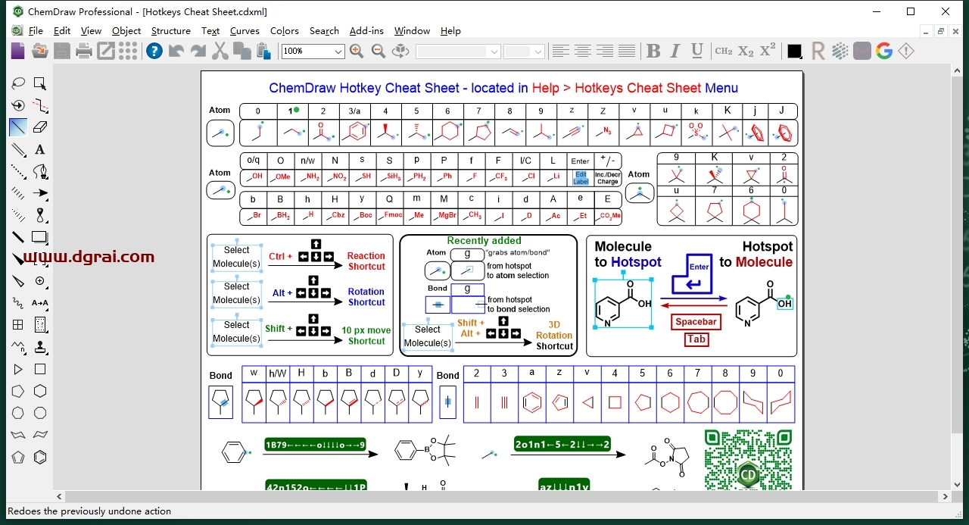Image resolution: width=969 pixels, height=525 pixels.
Task: Open the Add-ins menu
Action: [x=366, y=31]
